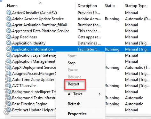This screenshot has height=119, width=151.
Task: Sort by the Status column header
Action: pyautogui.click(x=110, y=6)
